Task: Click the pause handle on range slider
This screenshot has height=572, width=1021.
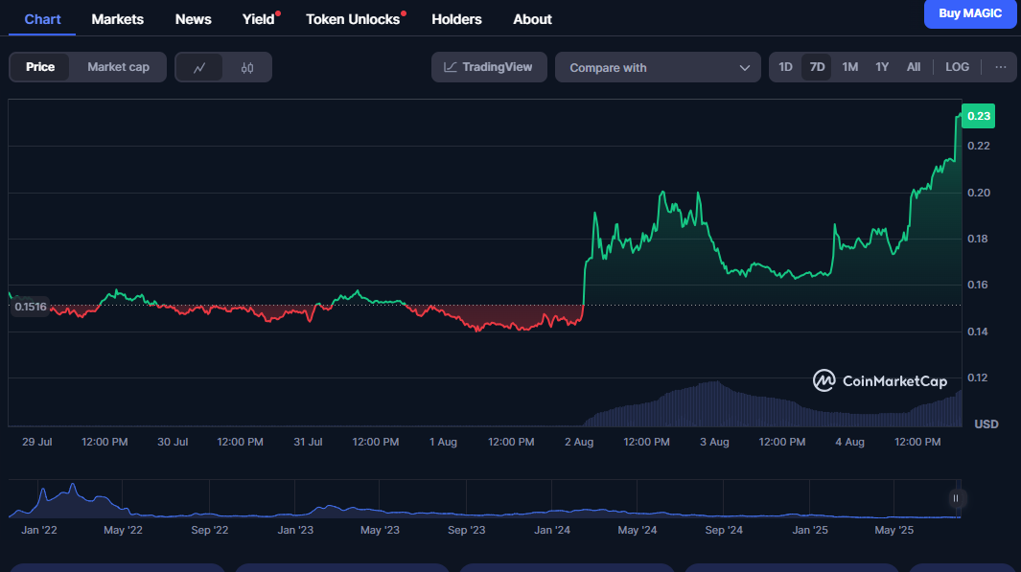Action: [955, 498]
